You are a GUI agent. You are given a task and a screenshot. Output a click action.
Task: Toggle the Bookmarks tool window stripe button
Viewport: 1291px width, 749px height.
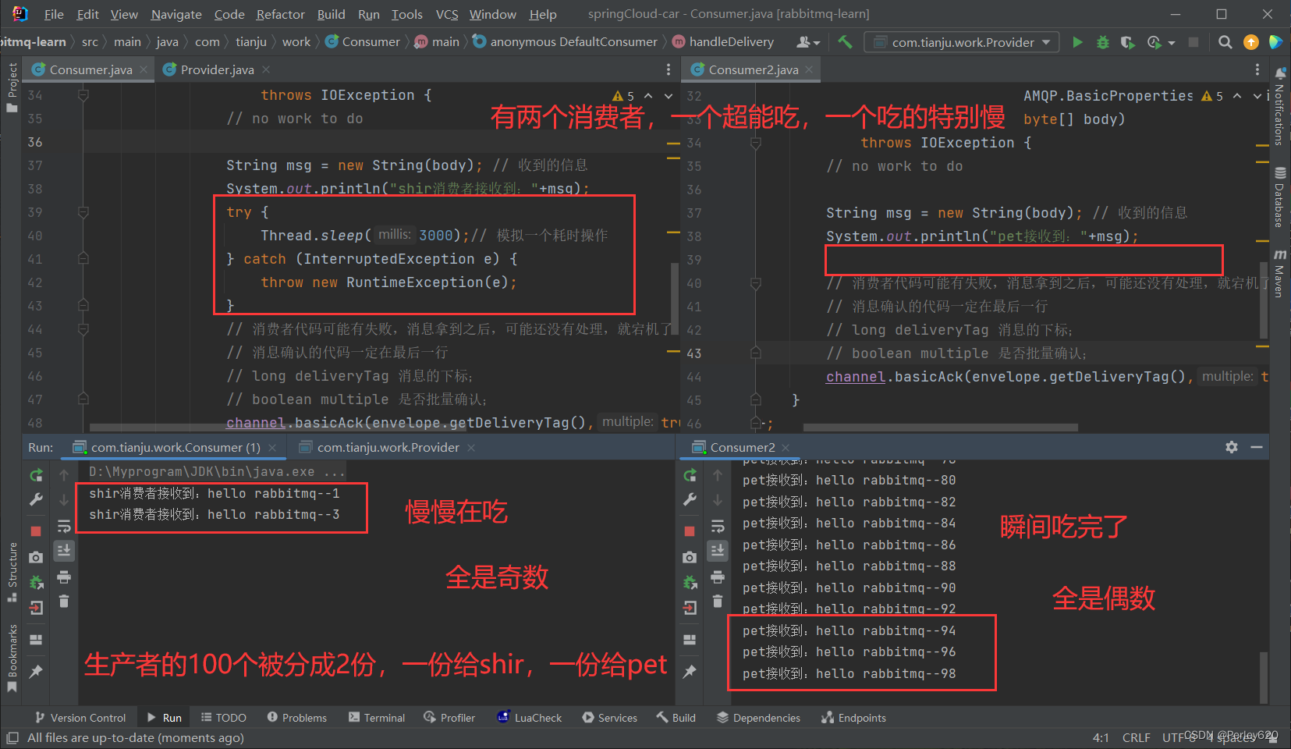[x=12, y=658]
